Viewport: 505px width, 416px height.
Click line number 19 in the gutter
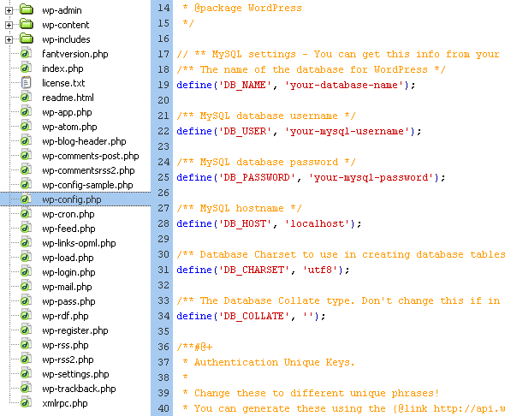[x=163, y=85]
